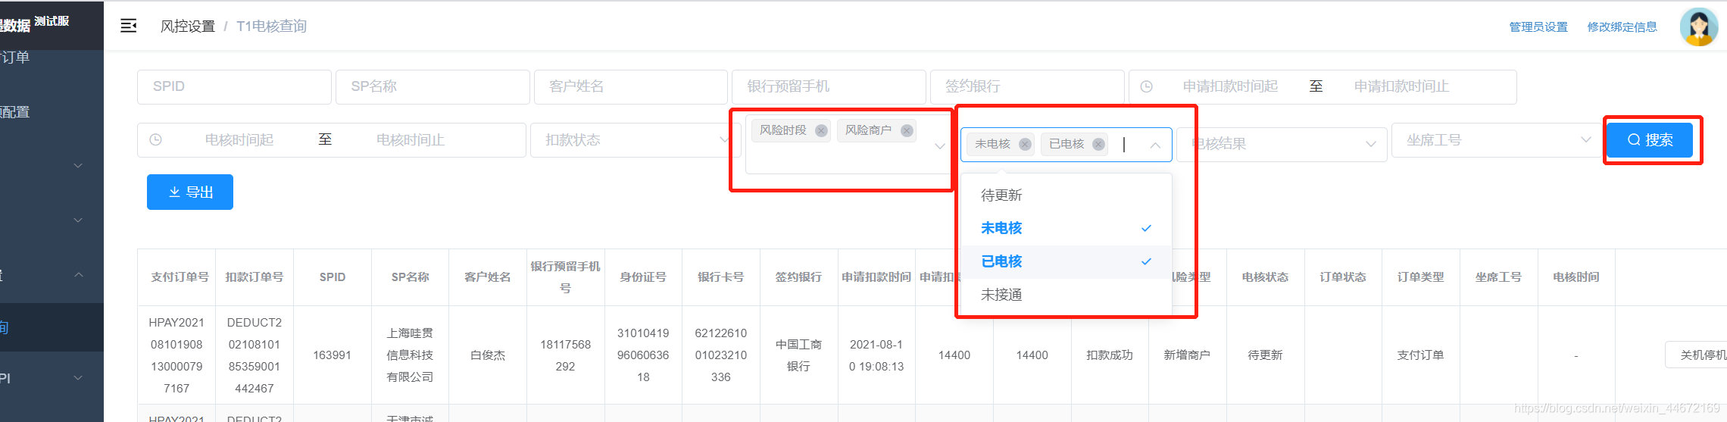
Task: Remove the 已电核 tag
Action: (1098, 144)
